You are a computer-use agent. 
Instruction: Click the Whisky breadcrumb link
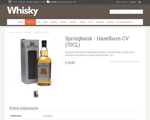19,32
